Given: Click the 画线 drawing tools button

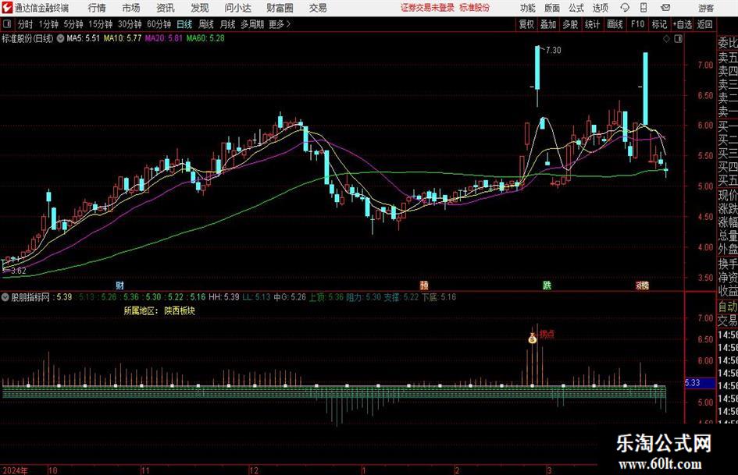Looking at the screenshot, I should [x=615, y=24].
